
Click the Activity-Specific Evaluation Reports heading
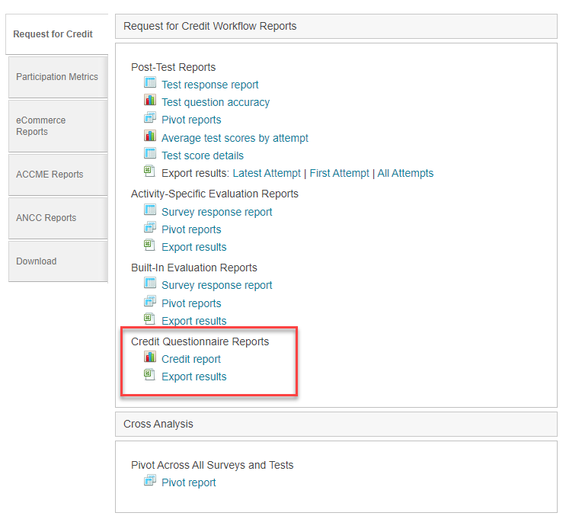click(x=214, y=194)
